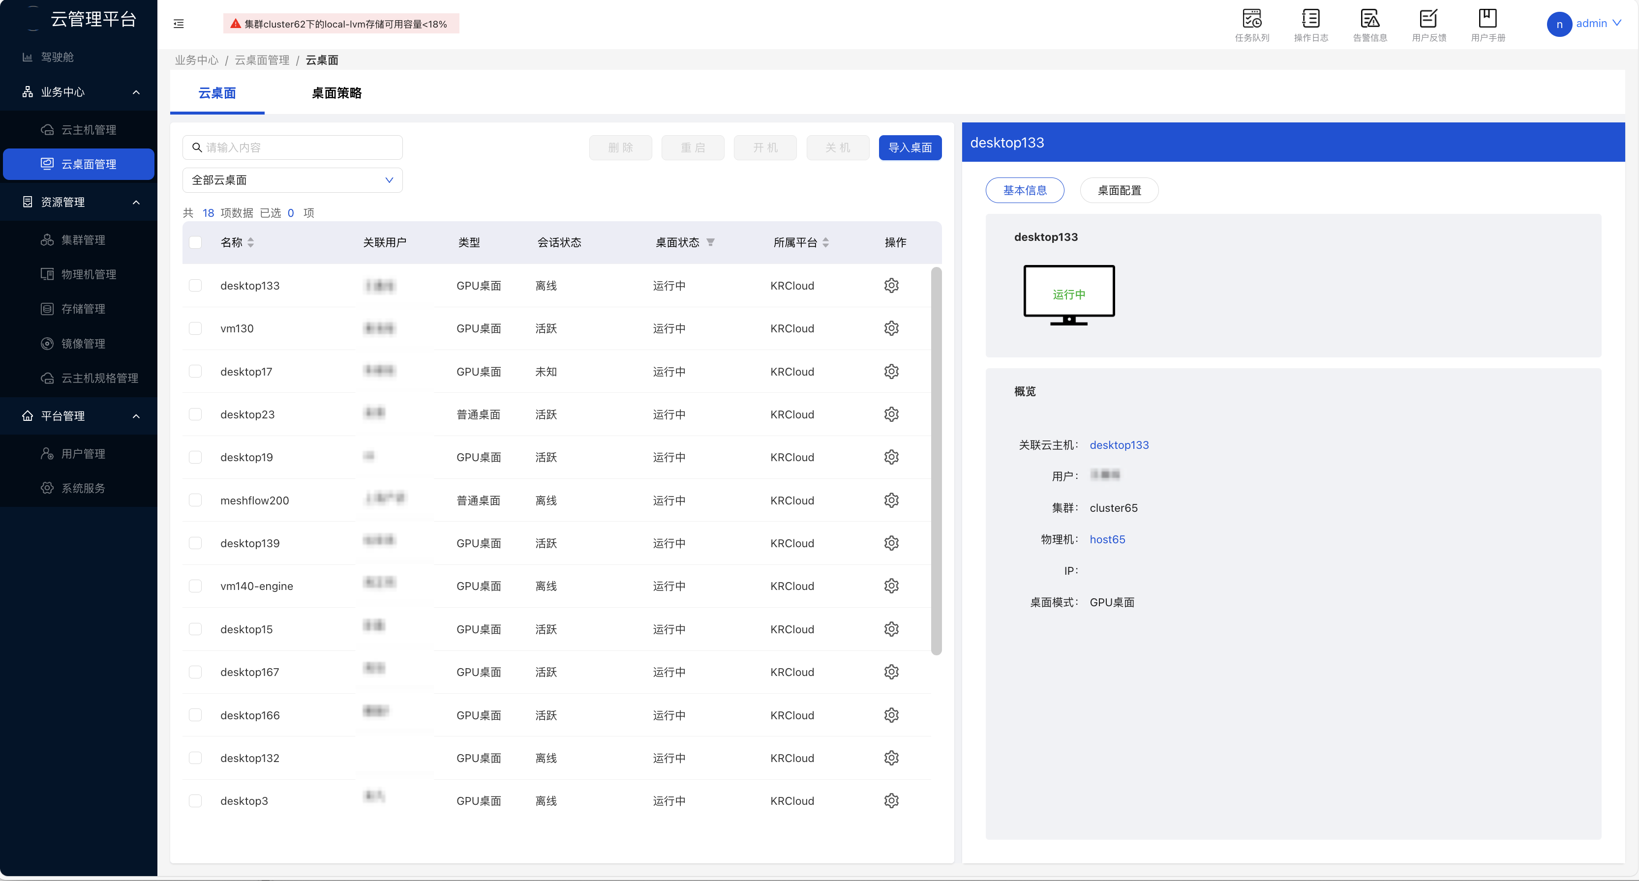Open the 桌面配置 tab in details panel
This screenshot has height=881, width=1639.
click(x=1119, y=190)
